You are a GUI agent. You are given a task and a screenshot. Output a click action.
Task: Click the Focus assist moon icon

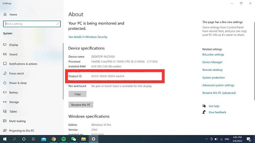point(5,73)
